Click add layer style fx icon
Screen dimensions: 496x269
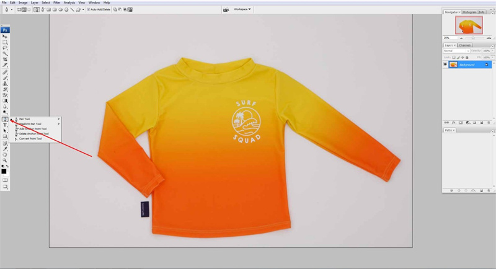(454, 122)
